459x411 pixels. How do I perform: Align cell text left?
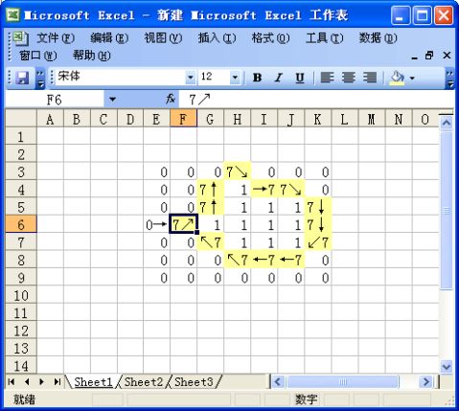tap(327, 78)
